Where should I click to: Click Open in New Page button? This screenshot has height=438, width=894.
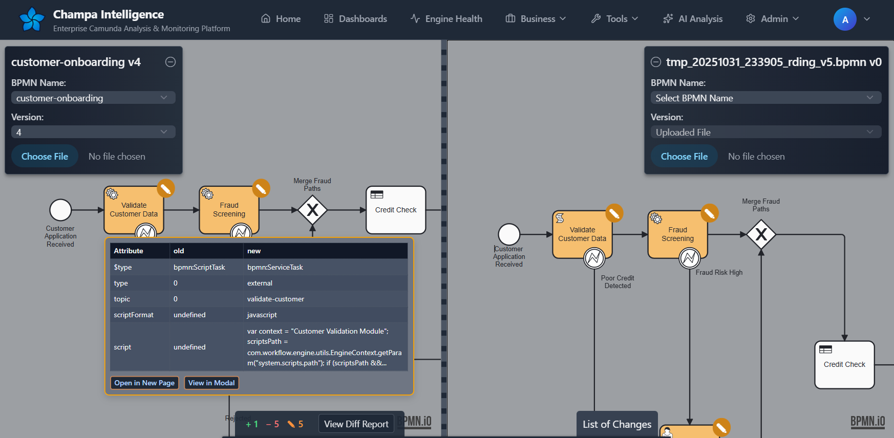144,383
